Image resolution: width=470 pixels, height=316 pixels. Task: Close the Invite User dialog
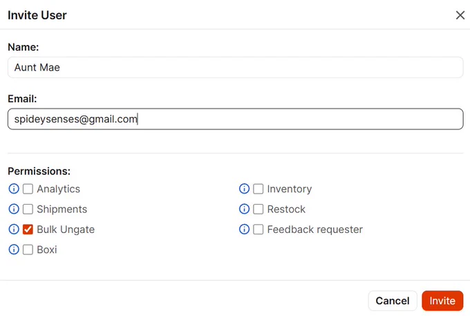click(x=460, y=15)
